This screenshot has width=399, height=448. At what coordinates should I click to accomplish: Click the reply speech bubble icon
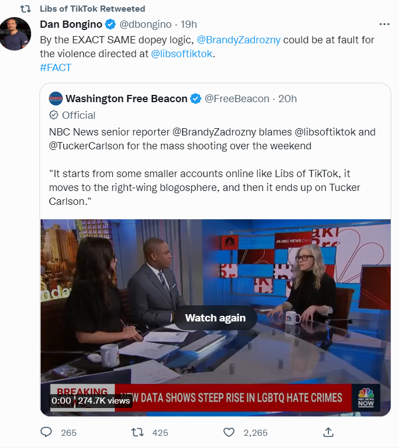tap(46, 432)
